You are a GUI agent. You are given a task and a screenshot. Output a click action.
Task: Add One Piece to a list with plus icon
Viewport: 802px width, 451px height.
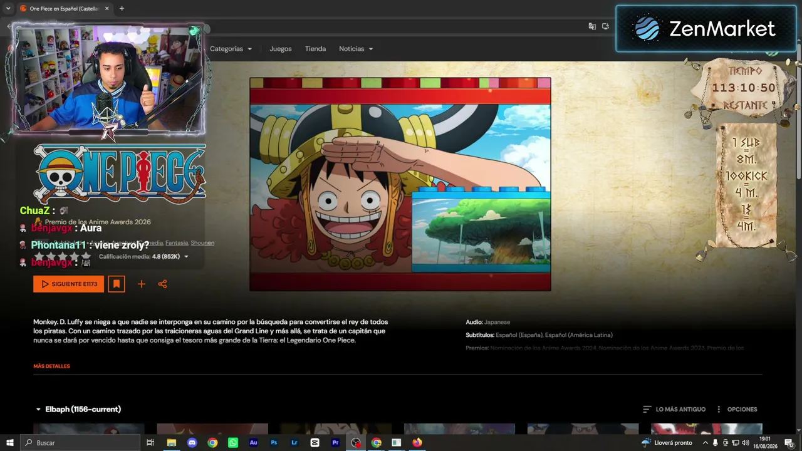click(142, 284)
